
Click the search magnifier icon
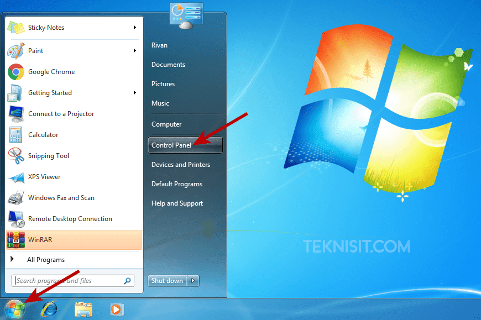pyautogui.click(x=127, y=281)
